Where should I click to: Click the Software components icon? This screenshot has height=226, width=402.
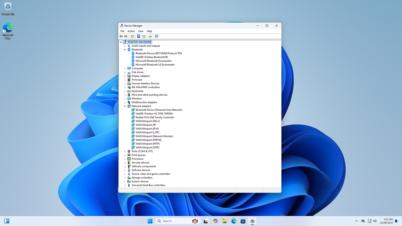click(x=129, y=166)
